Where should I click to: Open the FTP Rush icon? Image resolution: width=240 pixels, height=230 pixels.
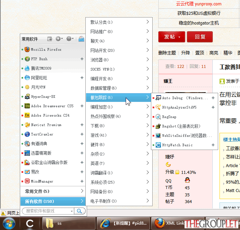pos(27,59)
